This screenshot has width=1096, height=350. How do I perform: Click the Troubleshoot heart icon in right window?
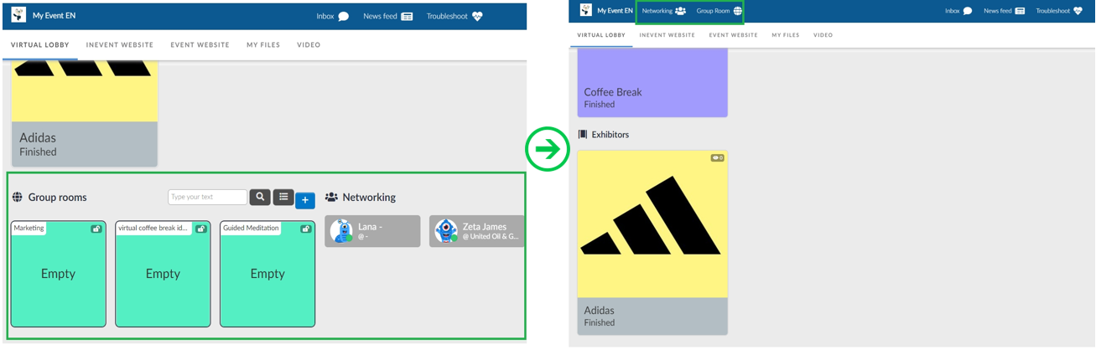point(1078,11)
